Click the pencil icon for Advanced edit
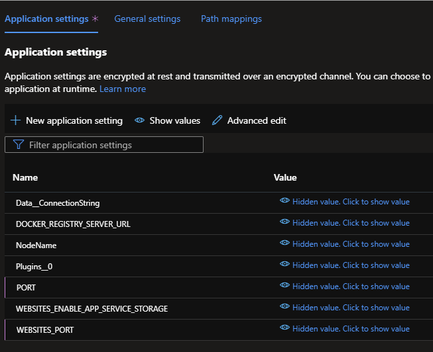Image resolution: width=433 pixels, height=352 pixels. pos(217,120)
